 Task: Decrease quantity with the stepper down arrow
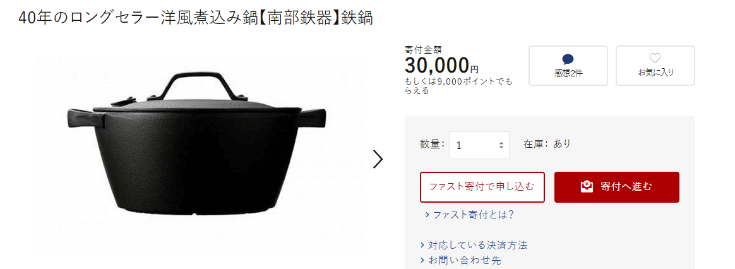tap(501, 147)
